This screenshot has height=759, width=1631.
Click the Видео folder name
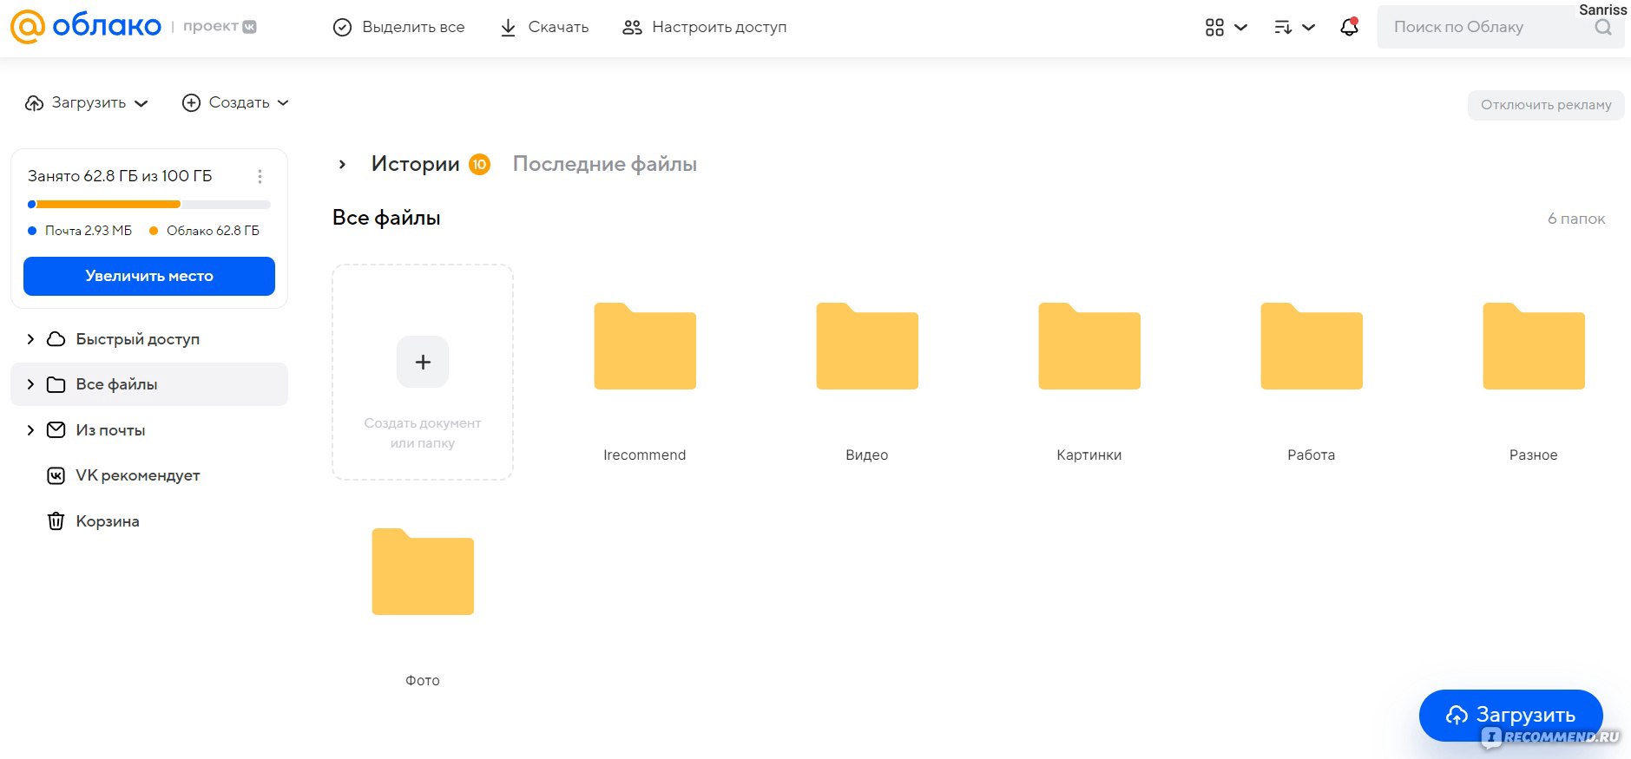click(x=867, y=455)
